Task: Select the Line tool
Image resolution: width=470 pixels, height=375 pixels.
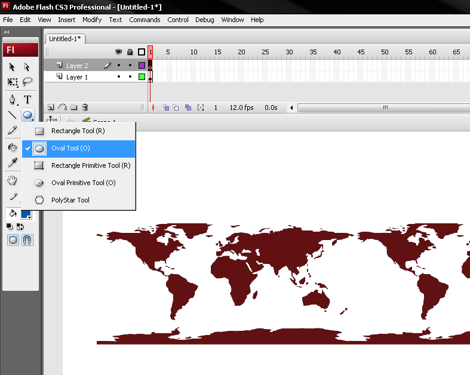Action: click(12, 115)
